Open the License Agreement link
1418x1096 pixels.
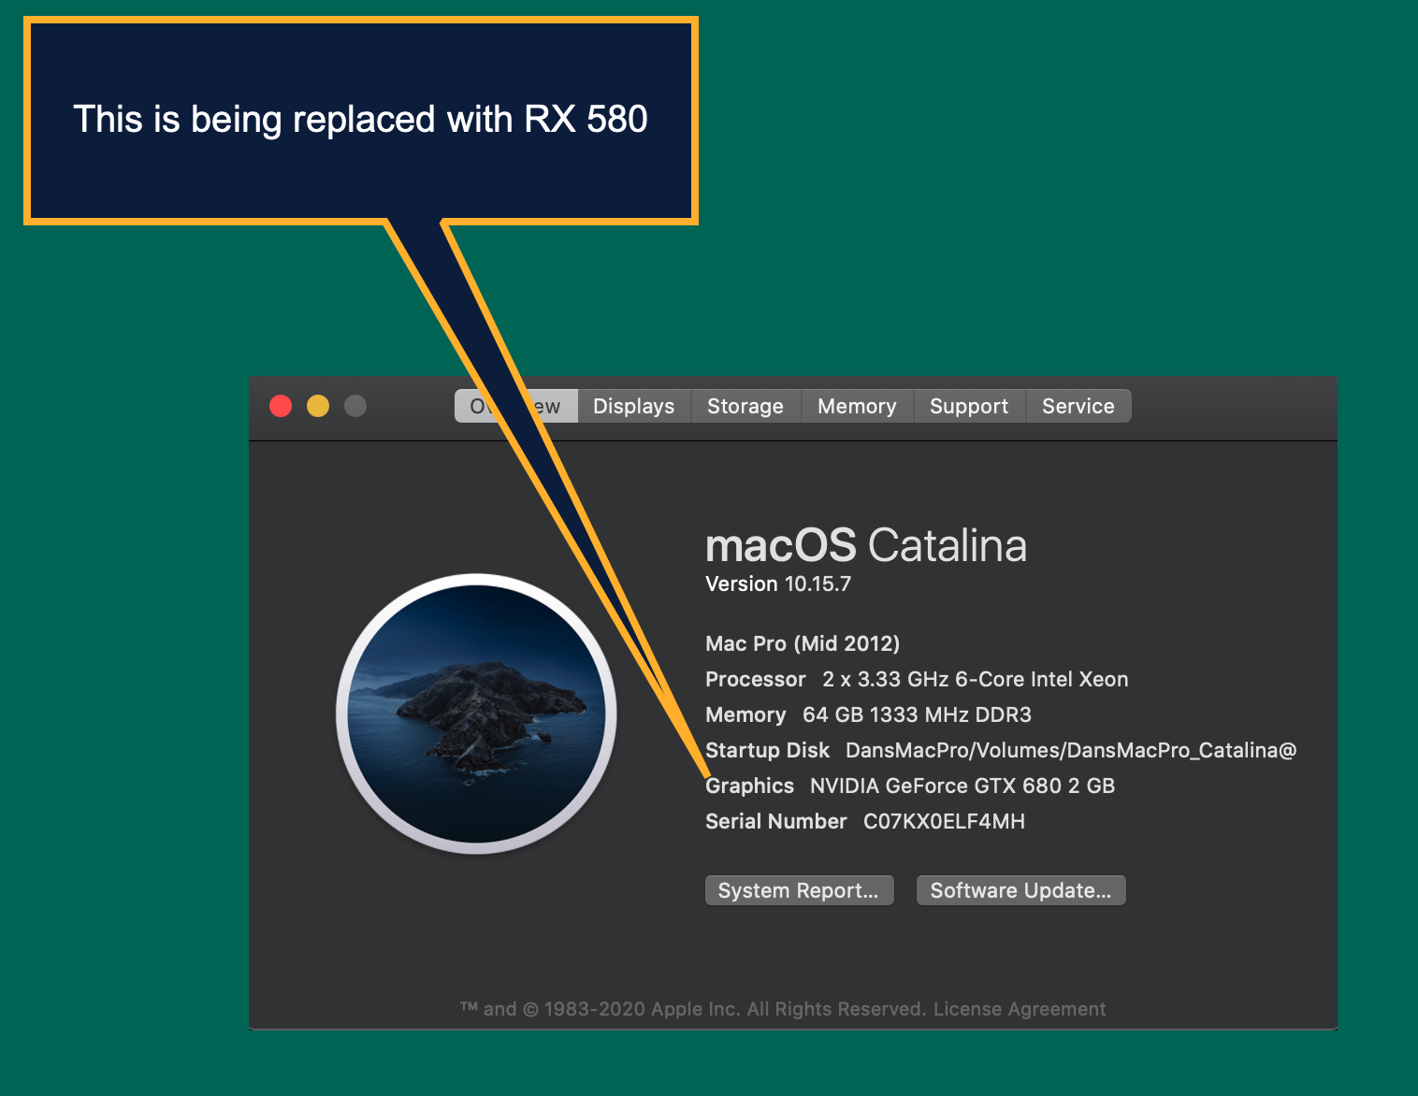[1020, 1009]
